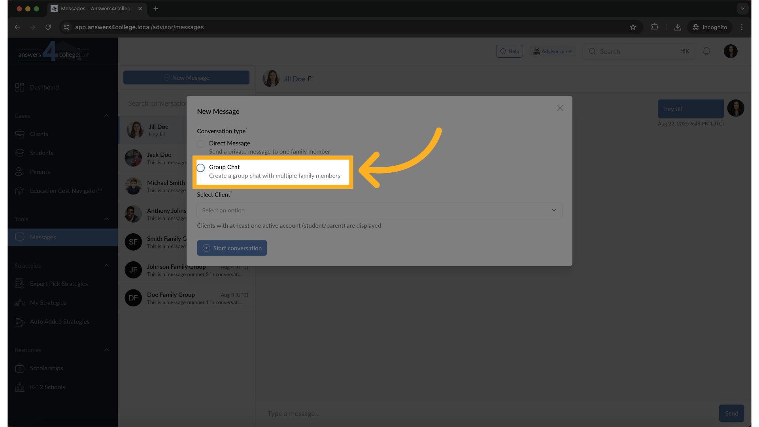Close the New Message dialog
Screen dimensions: 759x427
560,108
